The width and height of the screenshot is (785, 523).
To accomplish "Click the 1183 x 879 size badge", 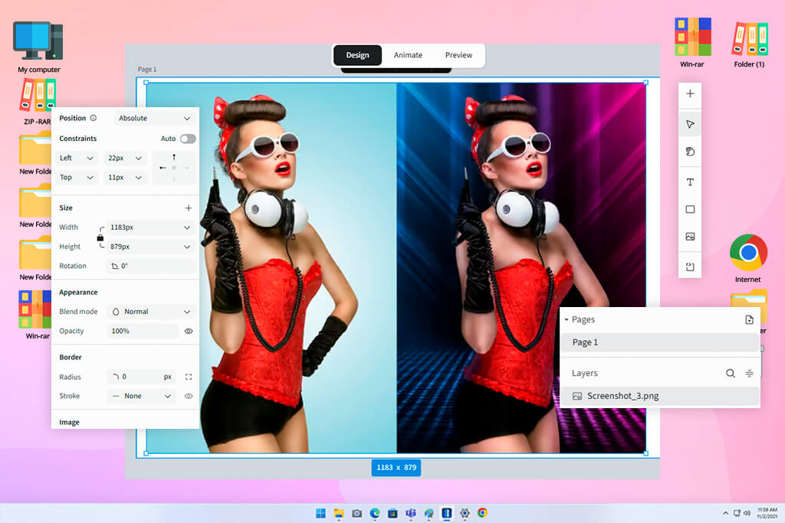I will tap(396, 468).
